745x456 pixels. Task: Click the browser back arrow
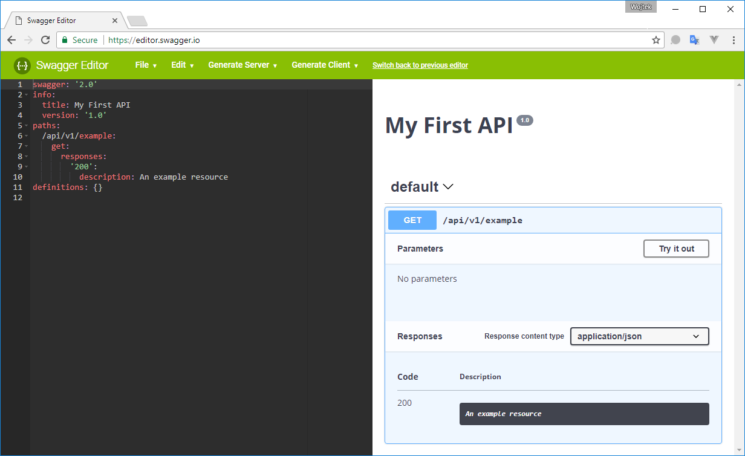pos(11,40)
